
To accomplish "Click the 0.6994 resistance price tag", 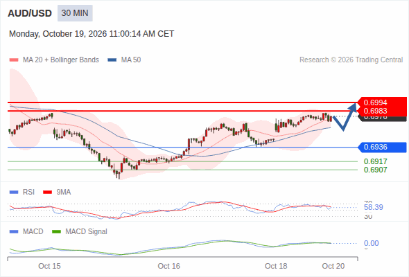I will point(382,102).
